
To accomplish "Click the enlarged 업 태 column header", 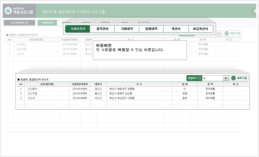I will click(x=185, y=84).
